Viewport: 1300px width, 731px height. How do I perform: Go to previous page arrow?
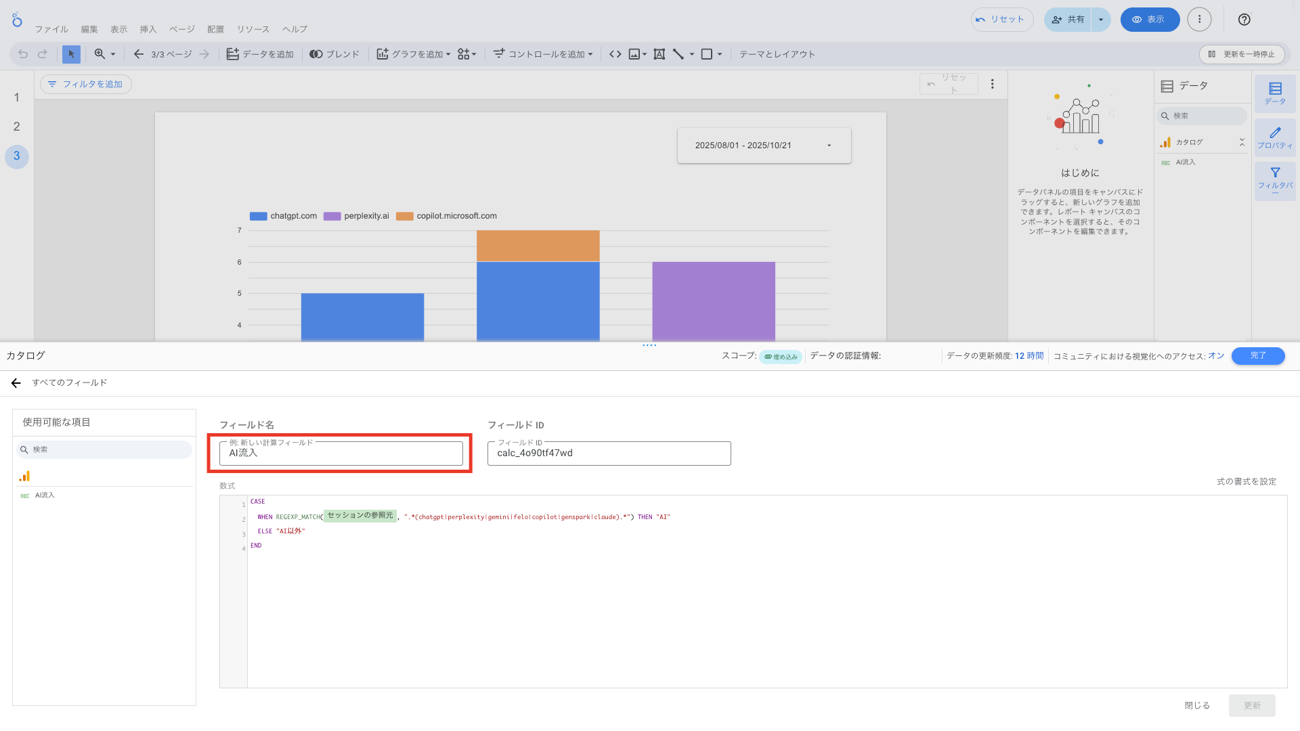[x=139, y=54]
